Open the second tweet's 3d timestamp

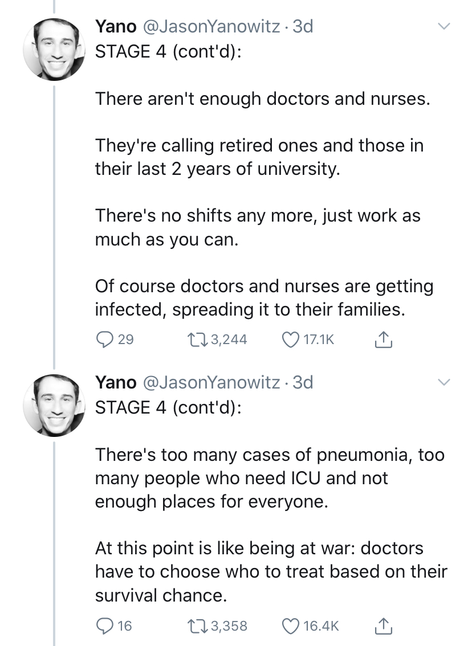pyautogui.click(x=302, y=381)
